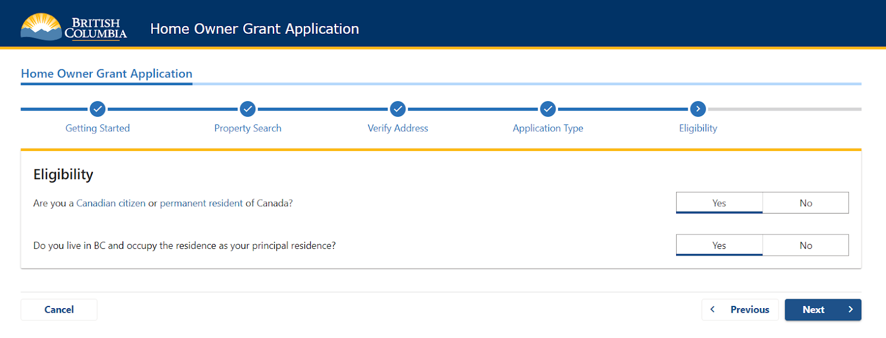The image size is (886, 338).
Task: Go to the Property Search step label
Action: click(248, 128)
